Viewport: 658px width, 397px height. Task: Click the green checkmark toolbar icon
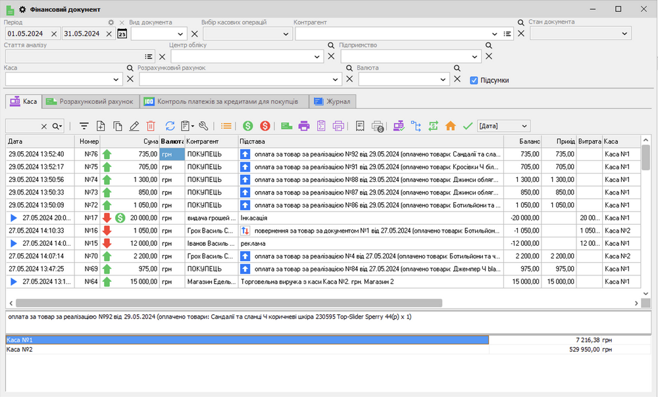[x=468, y=126]
